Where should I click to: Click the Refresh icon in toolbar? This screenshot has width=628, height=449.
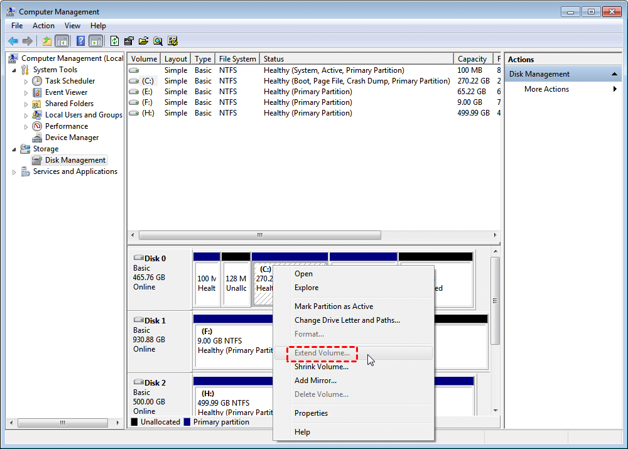[x=114, y=41]
